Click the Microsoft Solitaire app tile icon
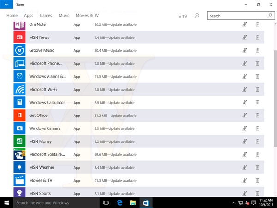The image size is (277, 208). click(x=20, y=154)
